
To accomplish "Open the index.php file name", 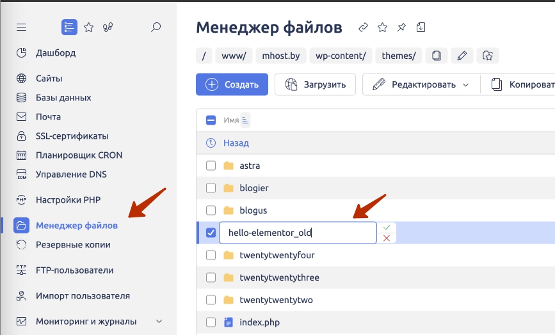I will pyautogui.click(x=259, y=322).
